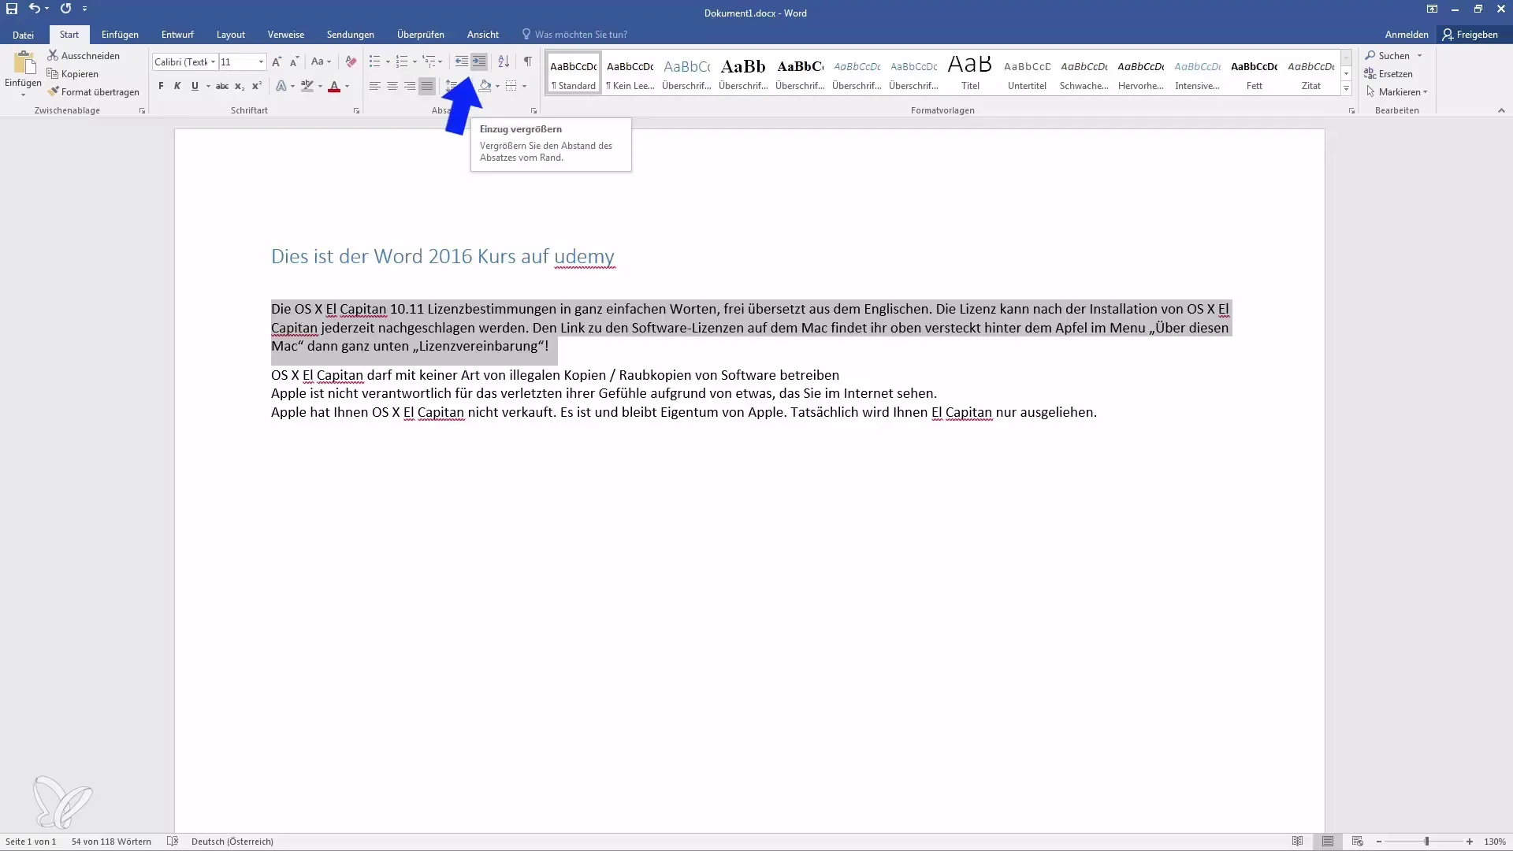The image size is (1513, 851).
Task: Open the Zwischenablage dialog launcher
Action: pos(142,111)
